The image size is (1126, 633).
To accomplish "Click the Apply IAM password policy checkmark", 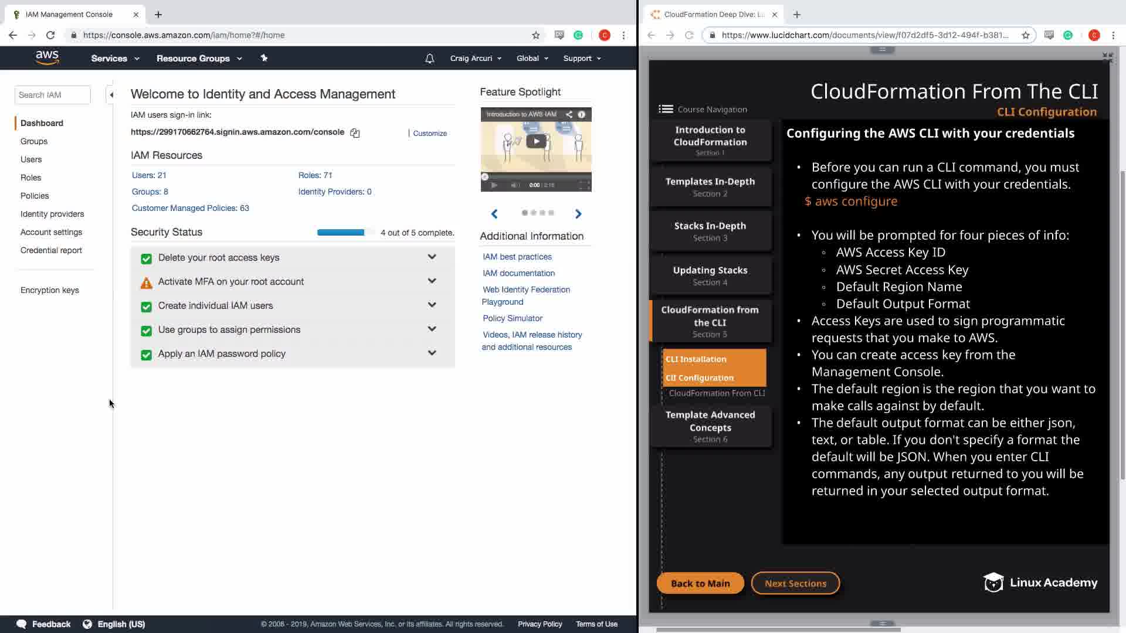I will pyautogui.click(x=146, y=355).
